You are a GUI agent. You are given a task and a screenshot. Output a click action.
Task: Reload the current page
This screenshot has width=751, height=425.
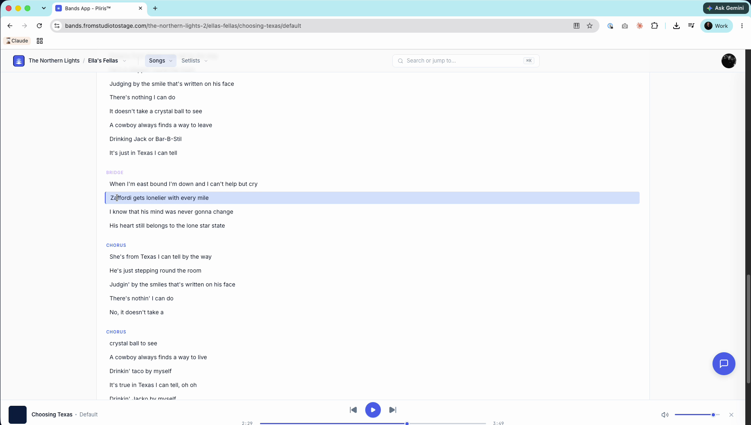pyautogui.click(x=39, y=26)
